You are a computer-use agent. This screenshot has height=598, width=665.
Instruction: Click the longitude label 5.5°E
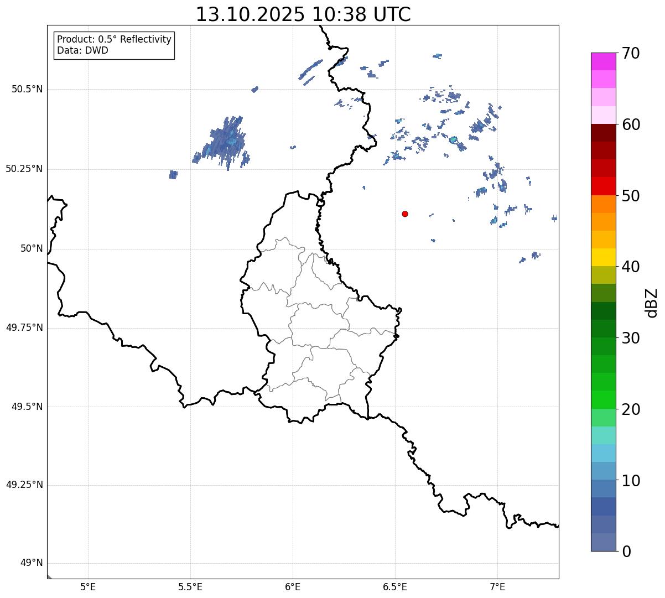coord(190,587)
